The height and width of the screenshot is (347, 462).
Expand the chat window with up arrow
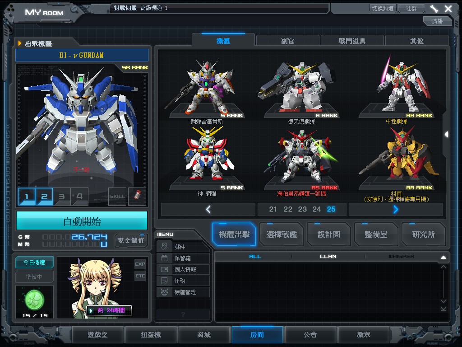[x=443, y=257]
